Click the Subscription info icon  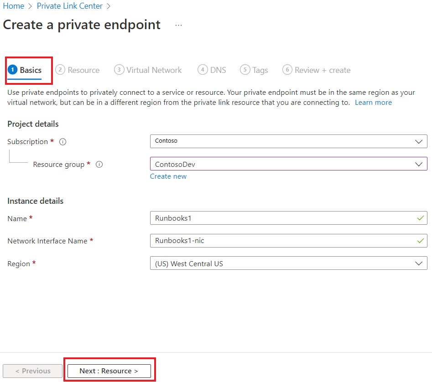pyautogui.click(x=63, y=142)
